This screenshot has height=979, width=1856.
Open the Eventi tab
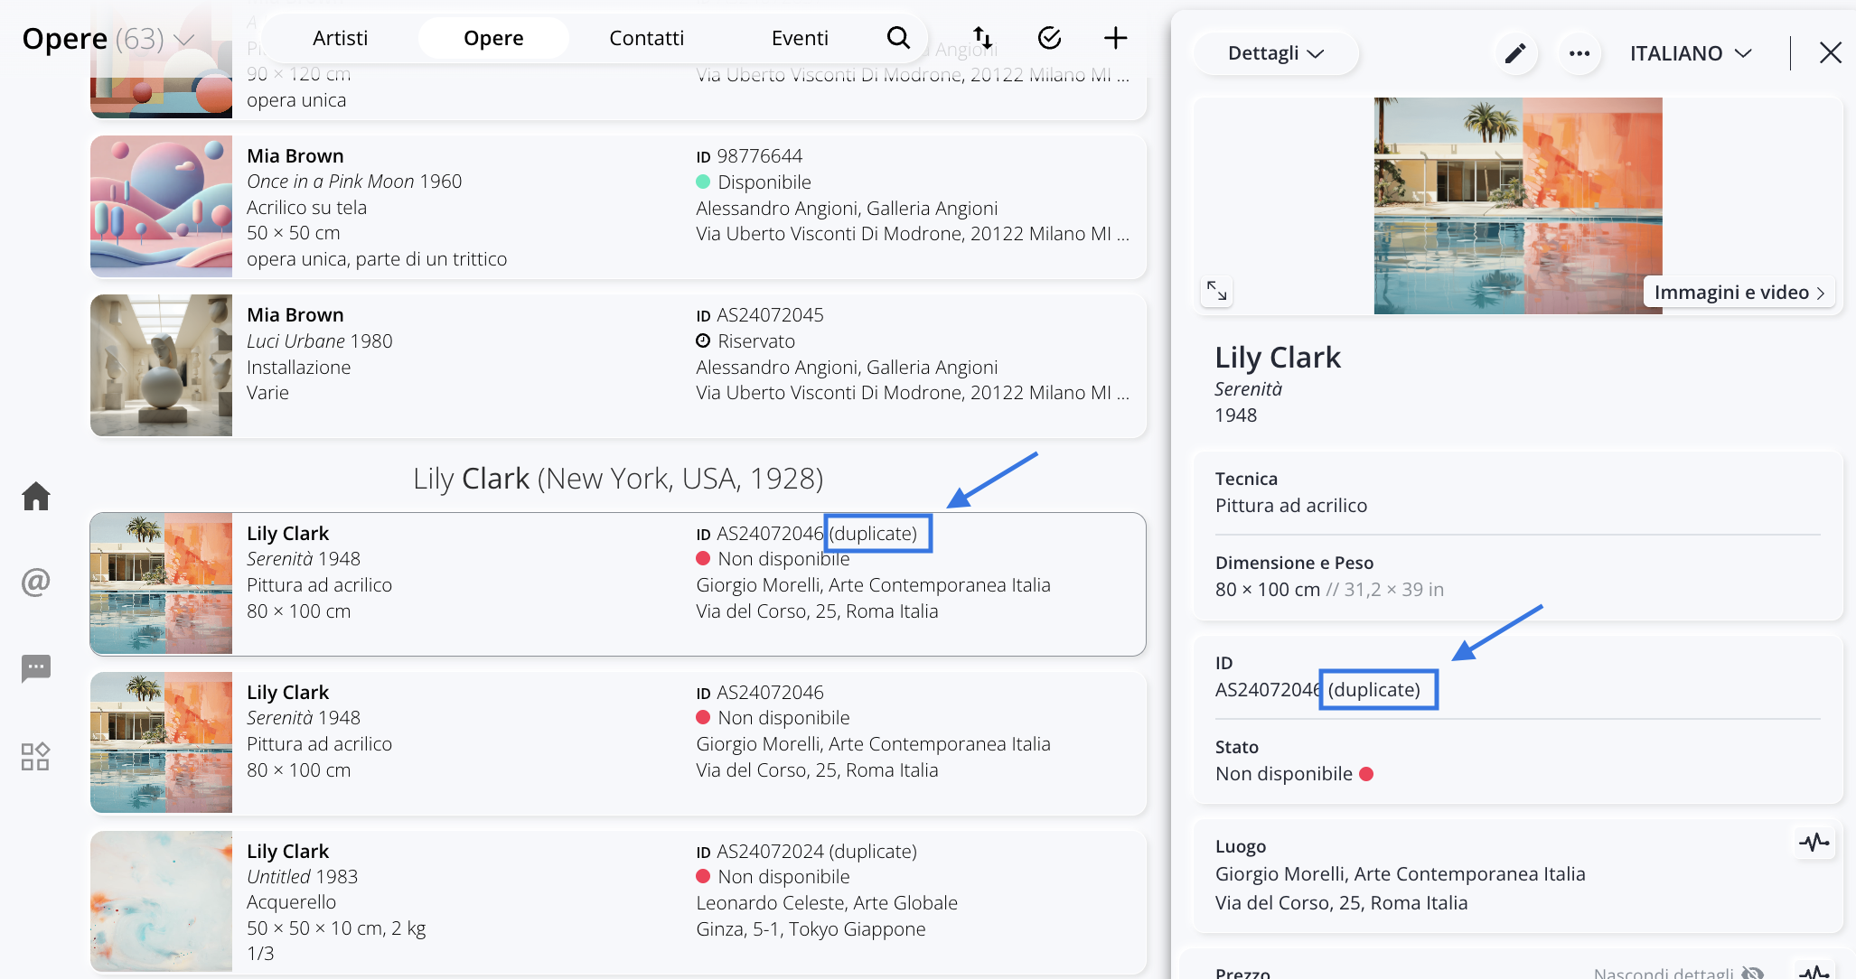click(799, 38)
